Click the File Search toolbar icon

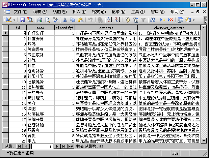[30, 20]
